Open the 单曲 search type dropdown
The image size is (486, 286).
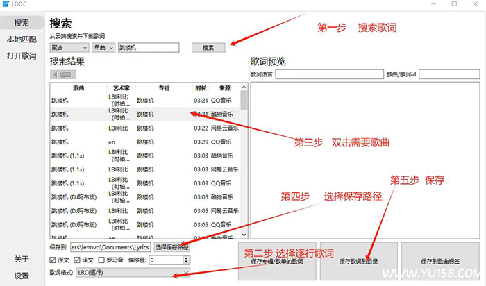coord(103,48)
